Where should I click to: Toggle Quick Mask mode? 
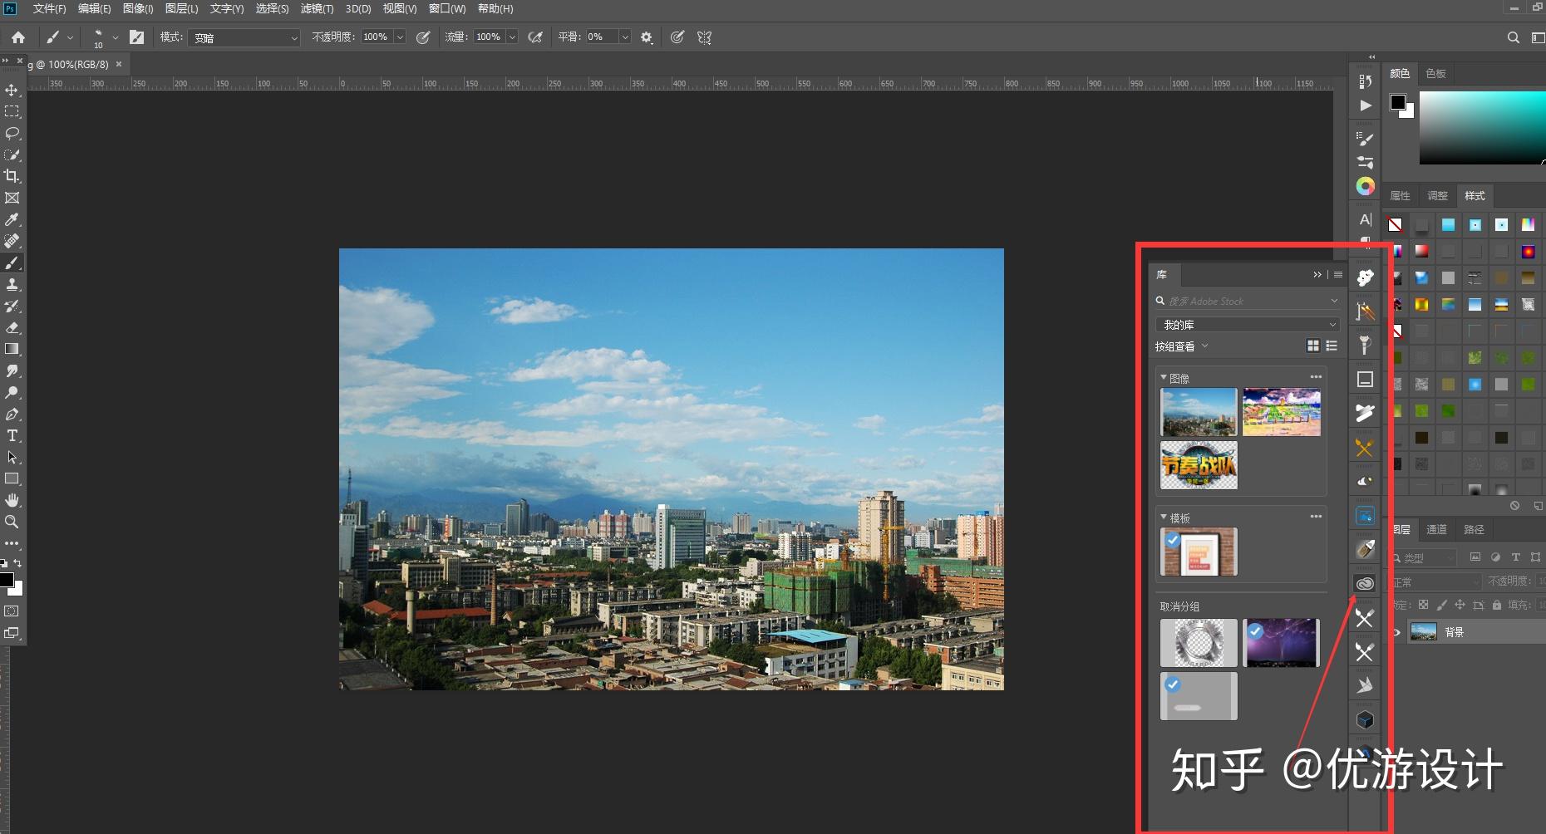12,611
